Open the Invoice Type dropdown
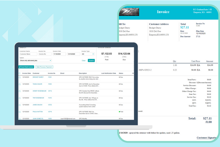This screenshot has height=147, width=220. point(88,54)
